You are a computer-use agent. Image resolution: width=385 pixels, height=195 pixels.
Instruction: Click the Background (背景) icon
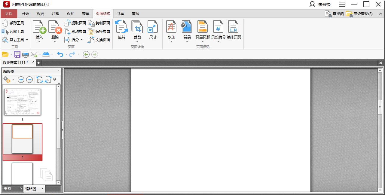(187, 27)
